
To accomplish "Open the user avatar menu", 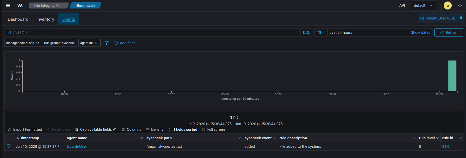I will (448, 5).
